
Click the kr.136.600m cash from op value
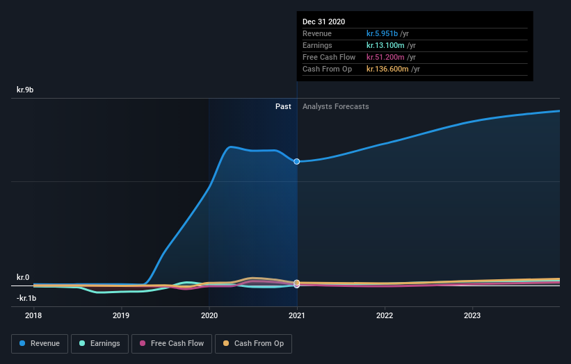tap(387, 69)
